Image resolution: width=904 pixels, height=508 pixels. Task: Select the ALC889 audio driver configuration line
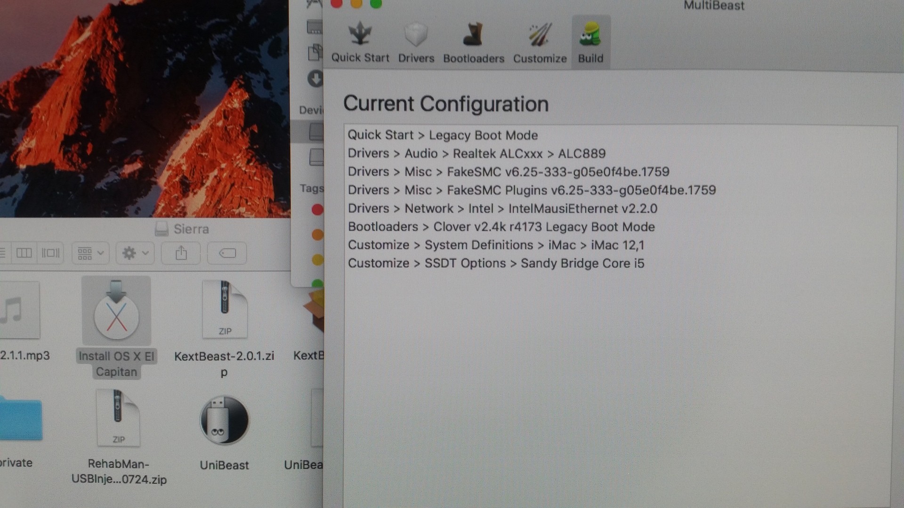[476, 154]
